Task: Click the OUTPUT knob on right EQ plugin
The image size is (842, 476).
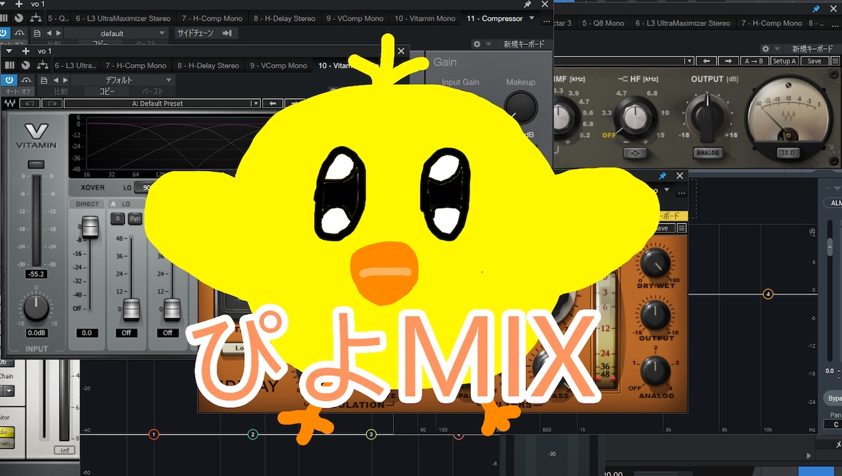Action: [707, 116]
